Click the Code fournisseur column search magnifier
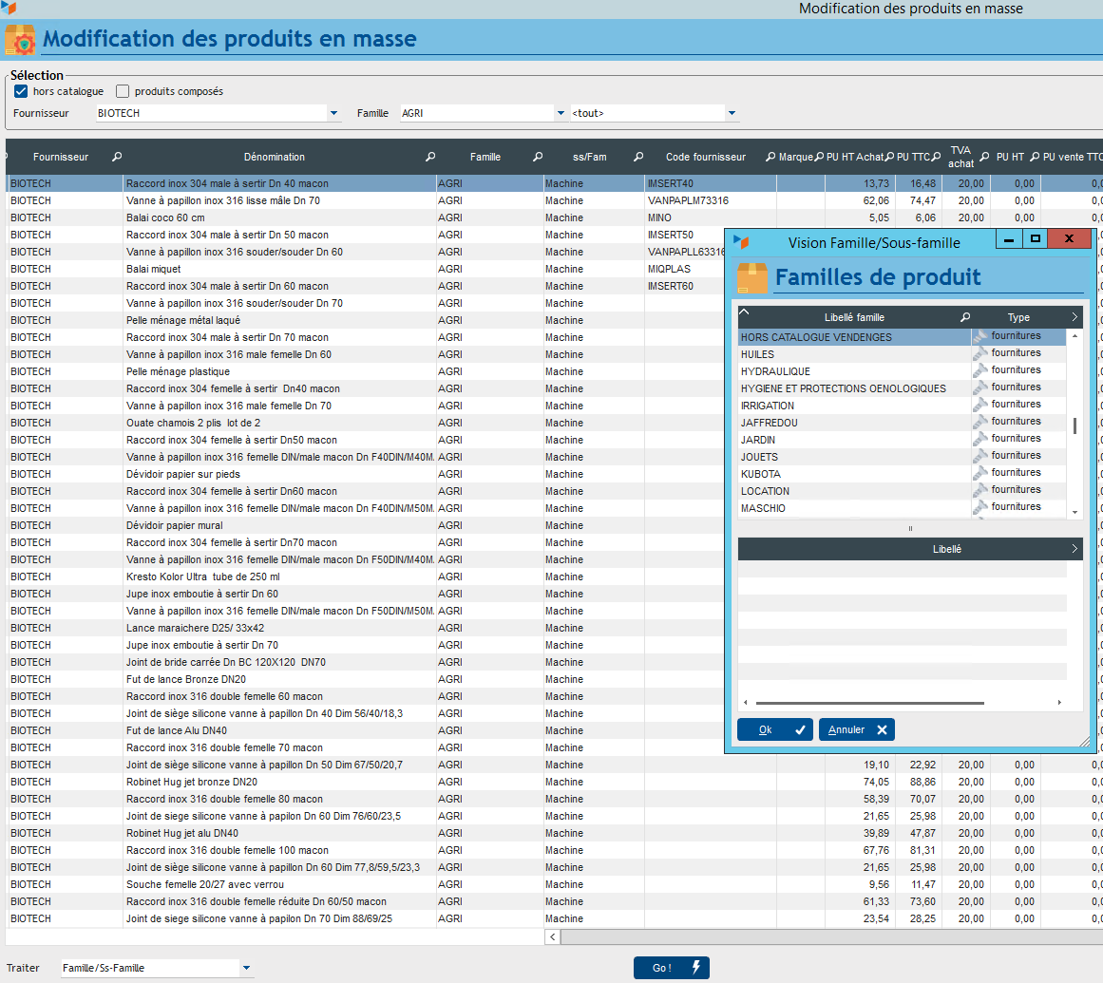 pos(770,157)
